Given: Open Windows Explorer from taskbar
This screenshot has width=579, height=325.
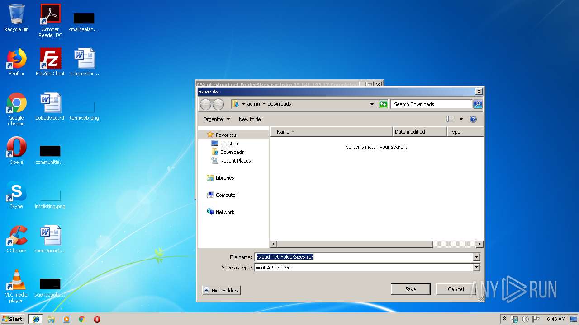Looking at the screenshot, I should coord(51,319).
